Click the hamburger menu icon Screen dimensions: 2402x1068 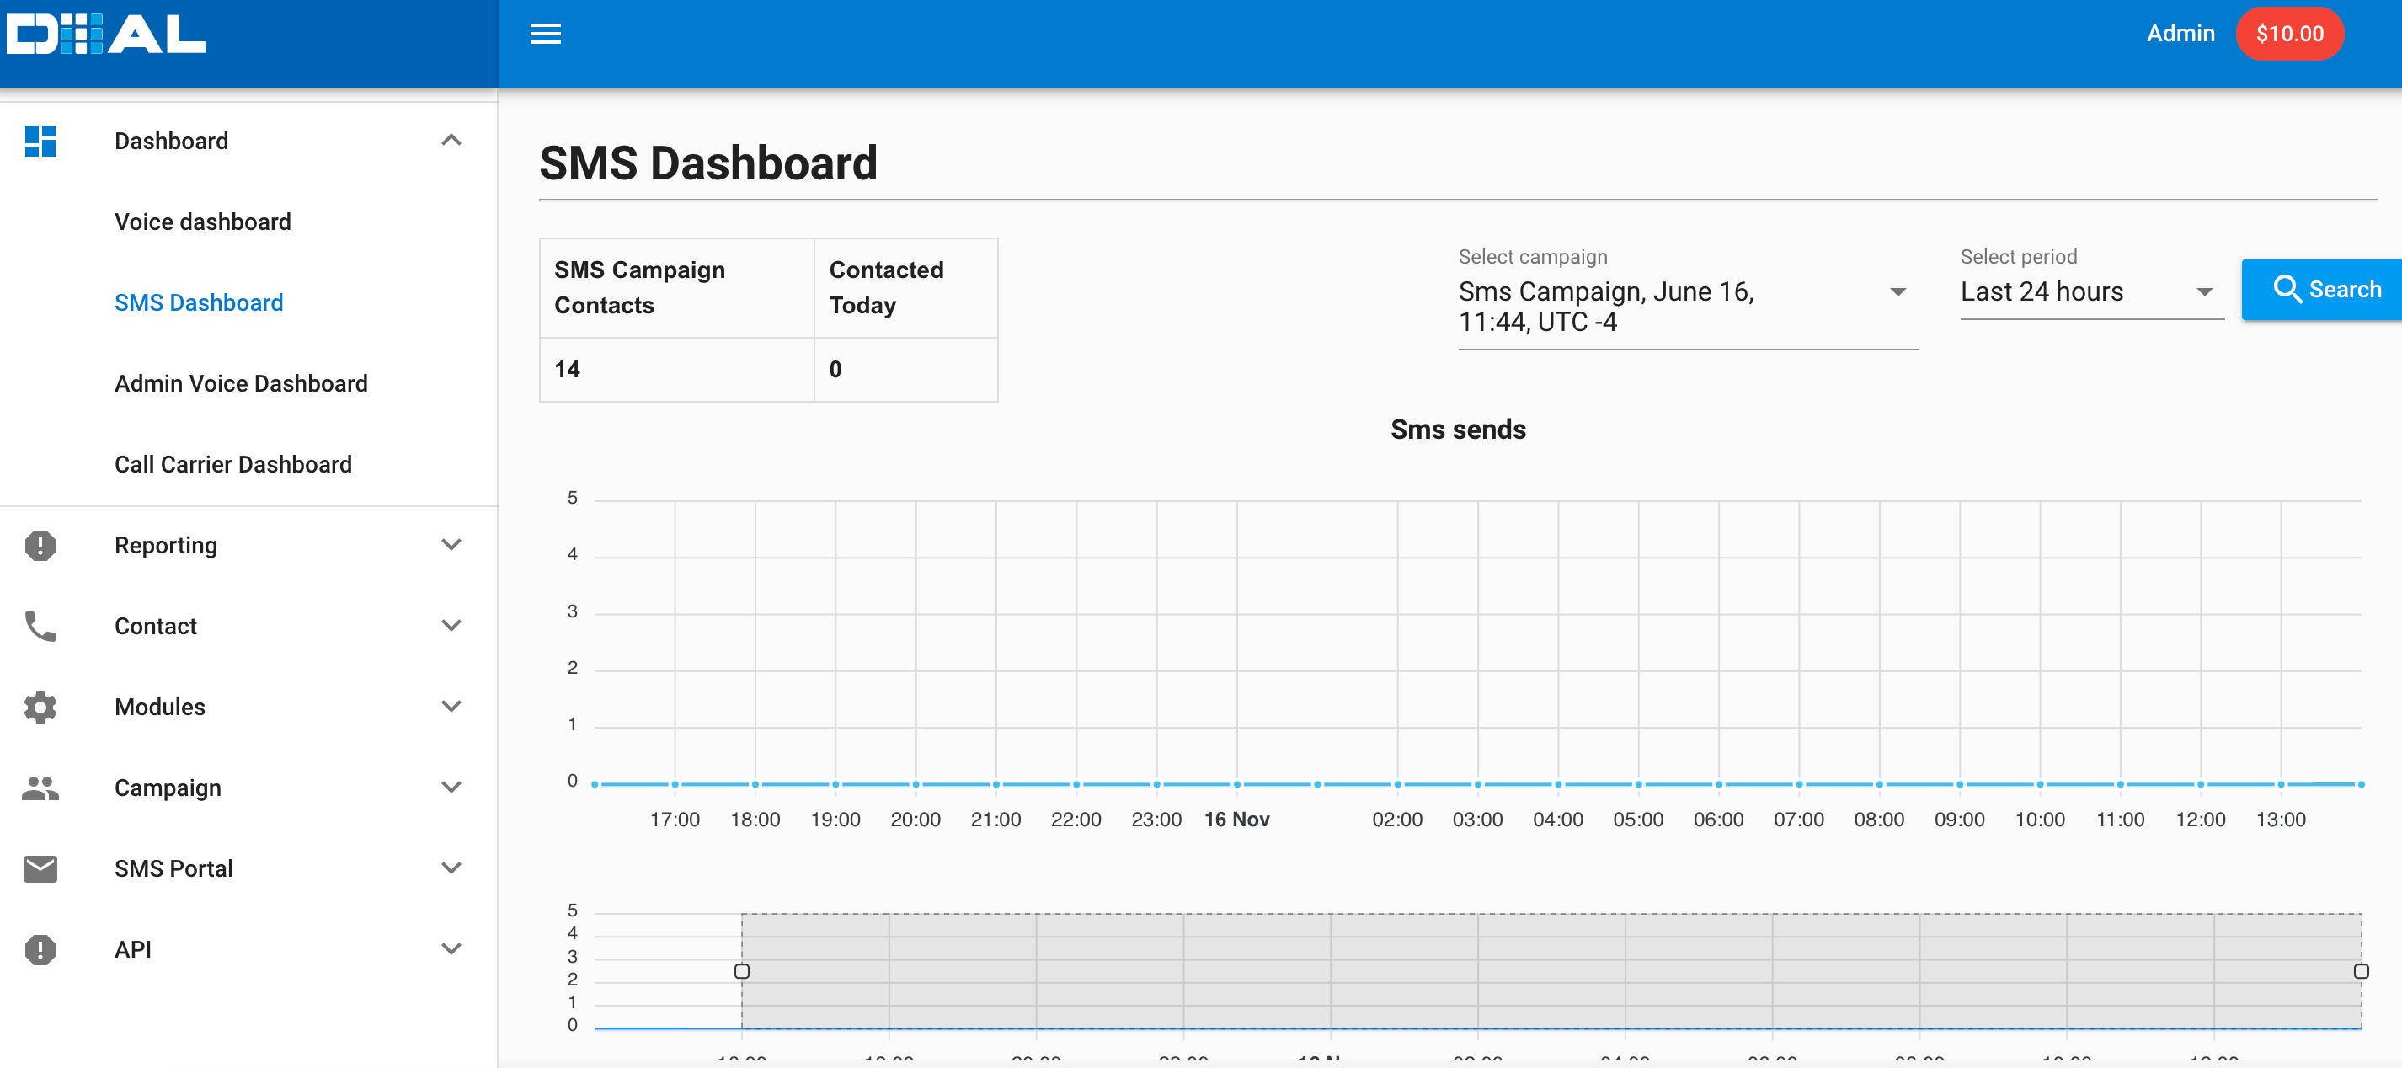(x=546, y=35)
